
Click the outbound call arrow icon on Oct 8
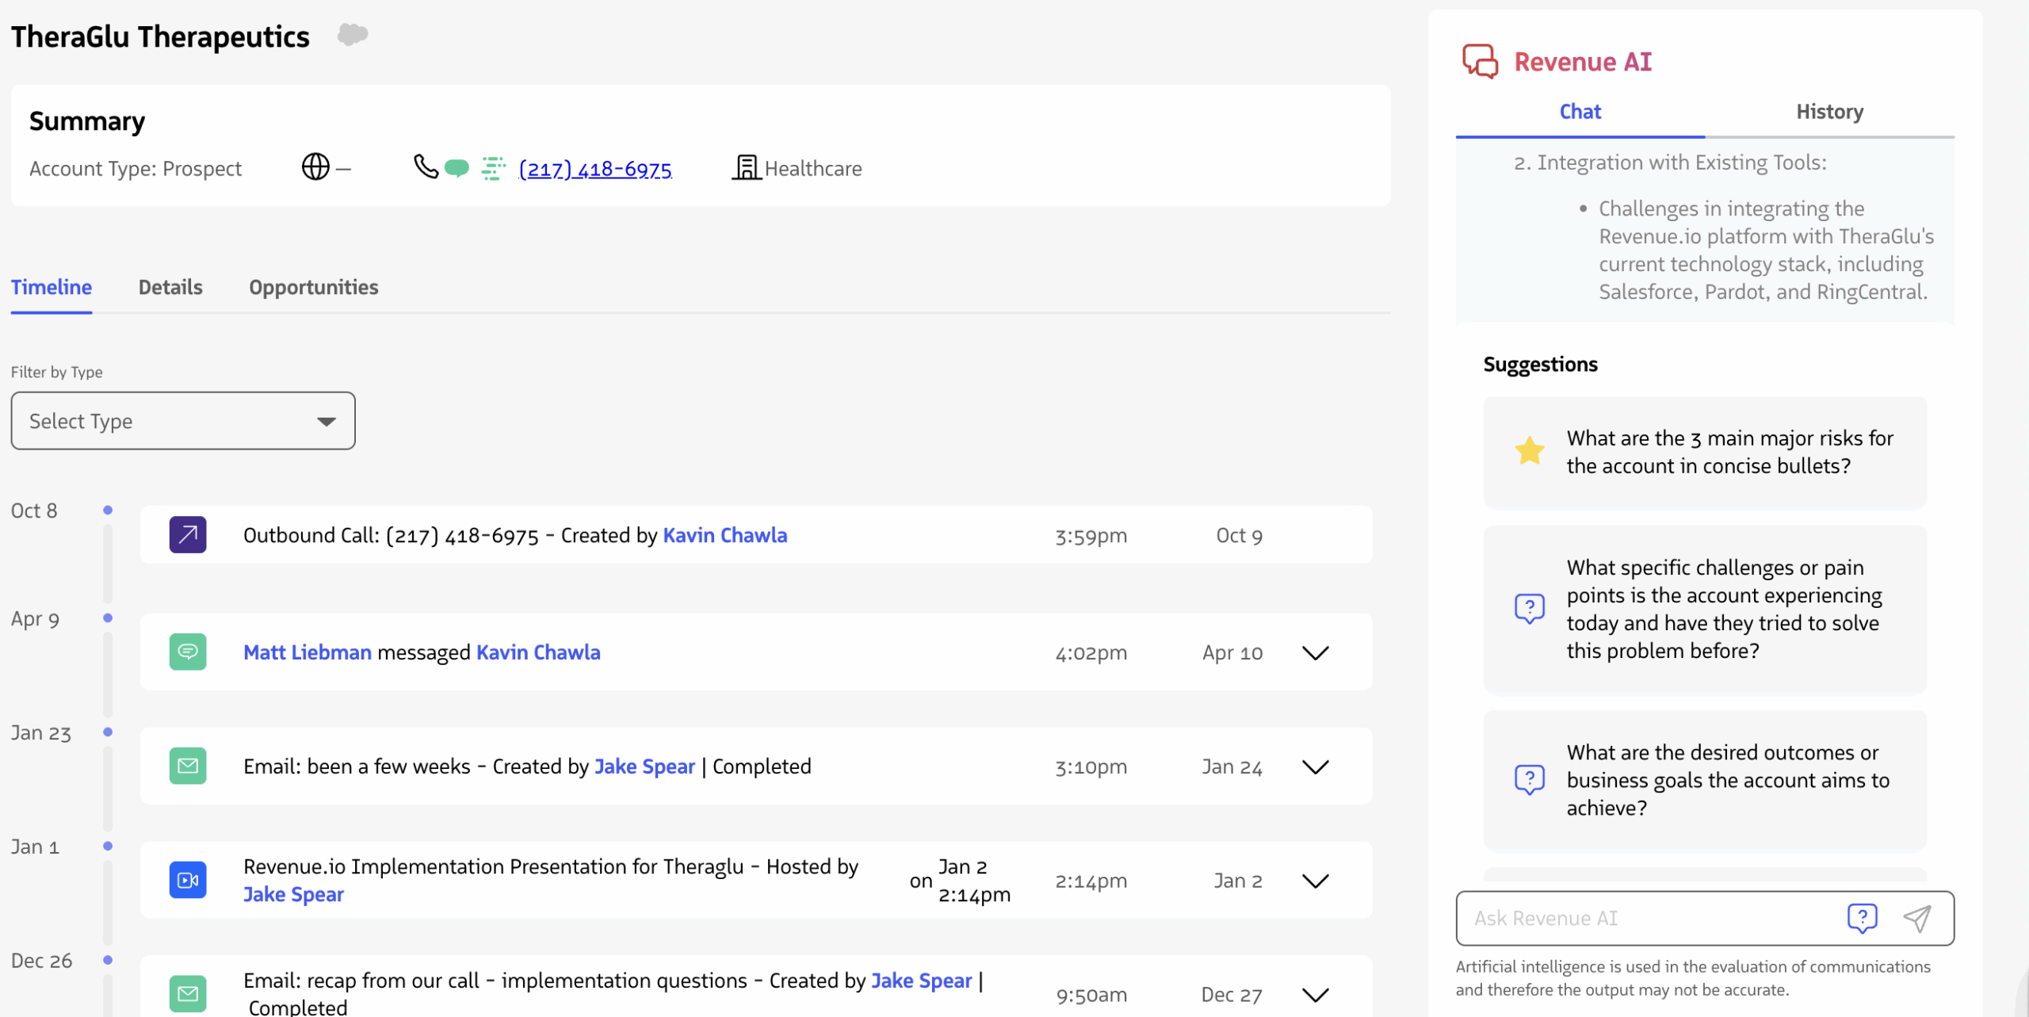point(188,535)
